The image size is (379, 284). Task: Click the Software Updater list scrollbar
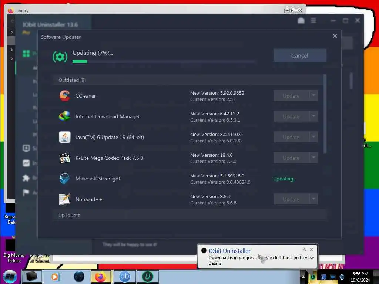pyautogui.click(x=325, y=114)
